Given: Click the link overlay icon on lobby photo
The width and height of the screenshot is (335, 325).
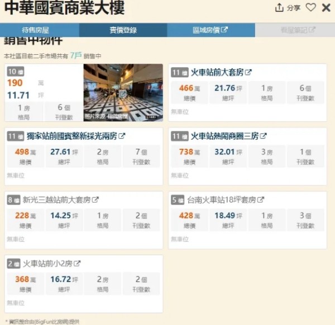Looking at the screenshot, I should pyautogui.click(x=123, y=94).
